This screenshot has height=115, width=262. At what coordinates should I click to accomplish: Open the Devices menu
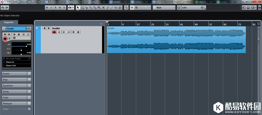[x=76, y=2]
